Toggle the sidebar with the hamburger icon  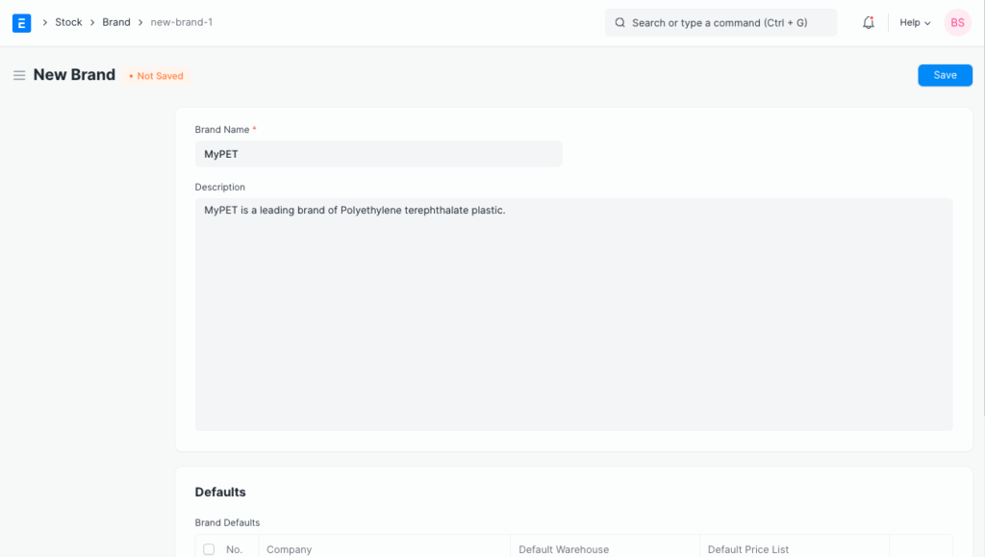19,75
